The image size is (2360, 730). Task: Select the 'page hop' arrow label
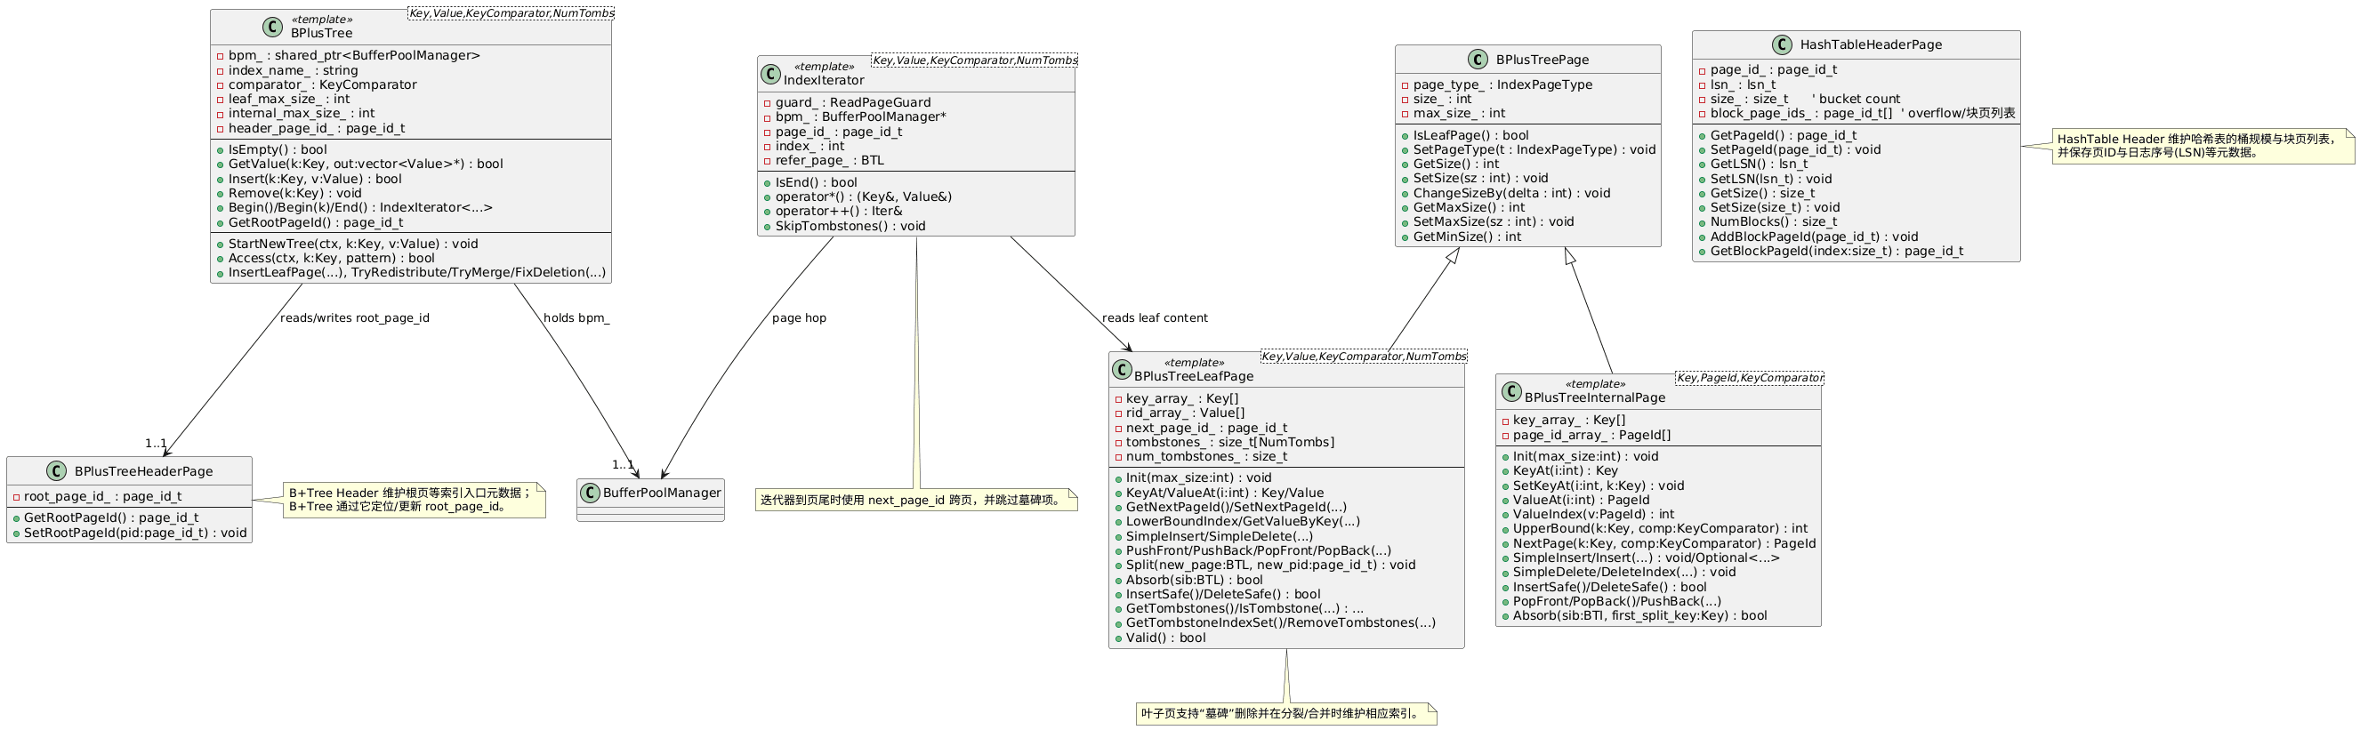pos(799,318)
